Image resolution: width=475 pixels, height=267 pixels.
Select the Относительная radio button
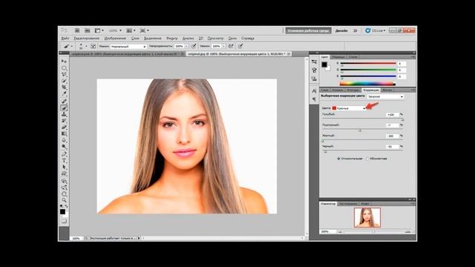coord(338,159)
